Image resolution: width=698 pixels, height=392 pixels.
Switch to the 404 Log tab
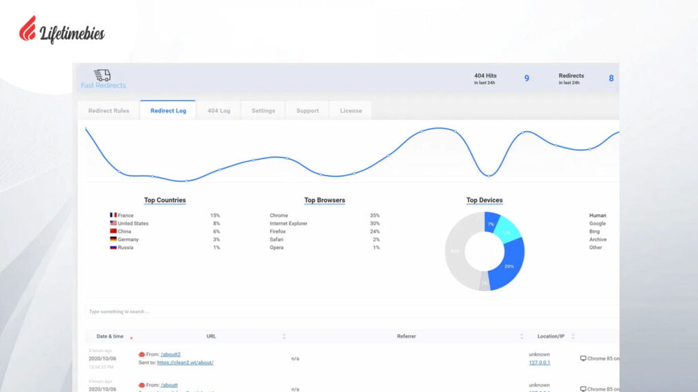pos(219,111)
